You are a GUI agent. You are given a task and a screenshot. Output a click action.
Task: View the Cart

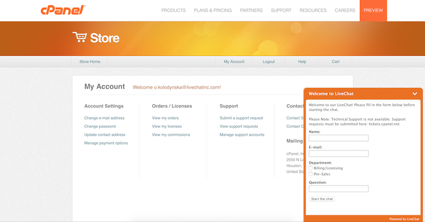pyautogui.click(x=336, y=62)
